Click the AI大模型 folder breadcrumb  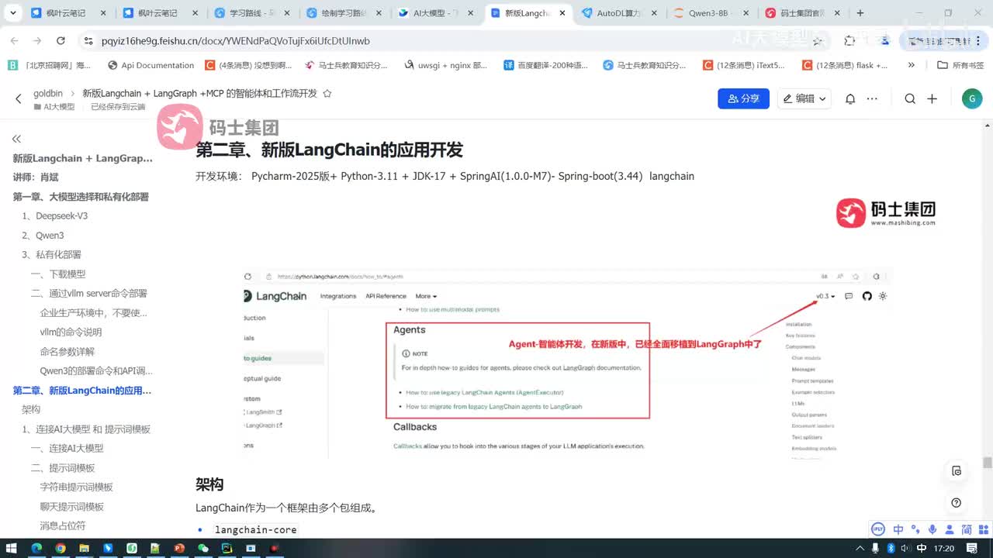[54, 107]
